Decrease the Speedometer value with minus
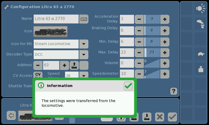The height and width of the screenshot is (125, 209). [139, 74]
